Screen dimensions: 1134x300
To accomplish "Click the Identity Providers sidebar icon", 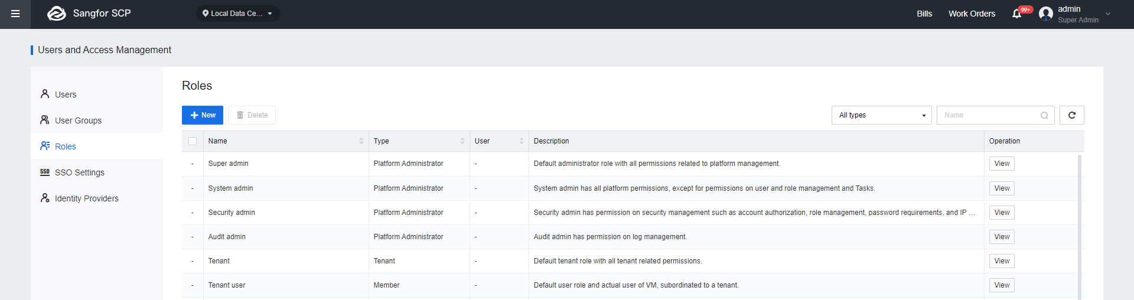I will coord(45,198).
